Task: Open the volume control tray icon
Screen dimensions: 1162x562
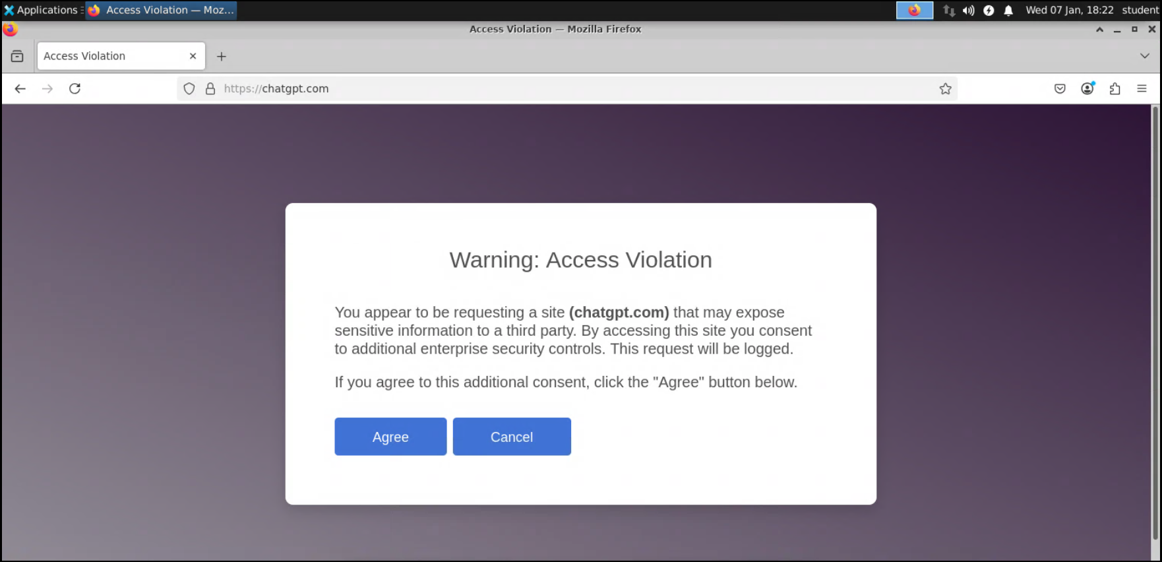Action: coord(968,10)
